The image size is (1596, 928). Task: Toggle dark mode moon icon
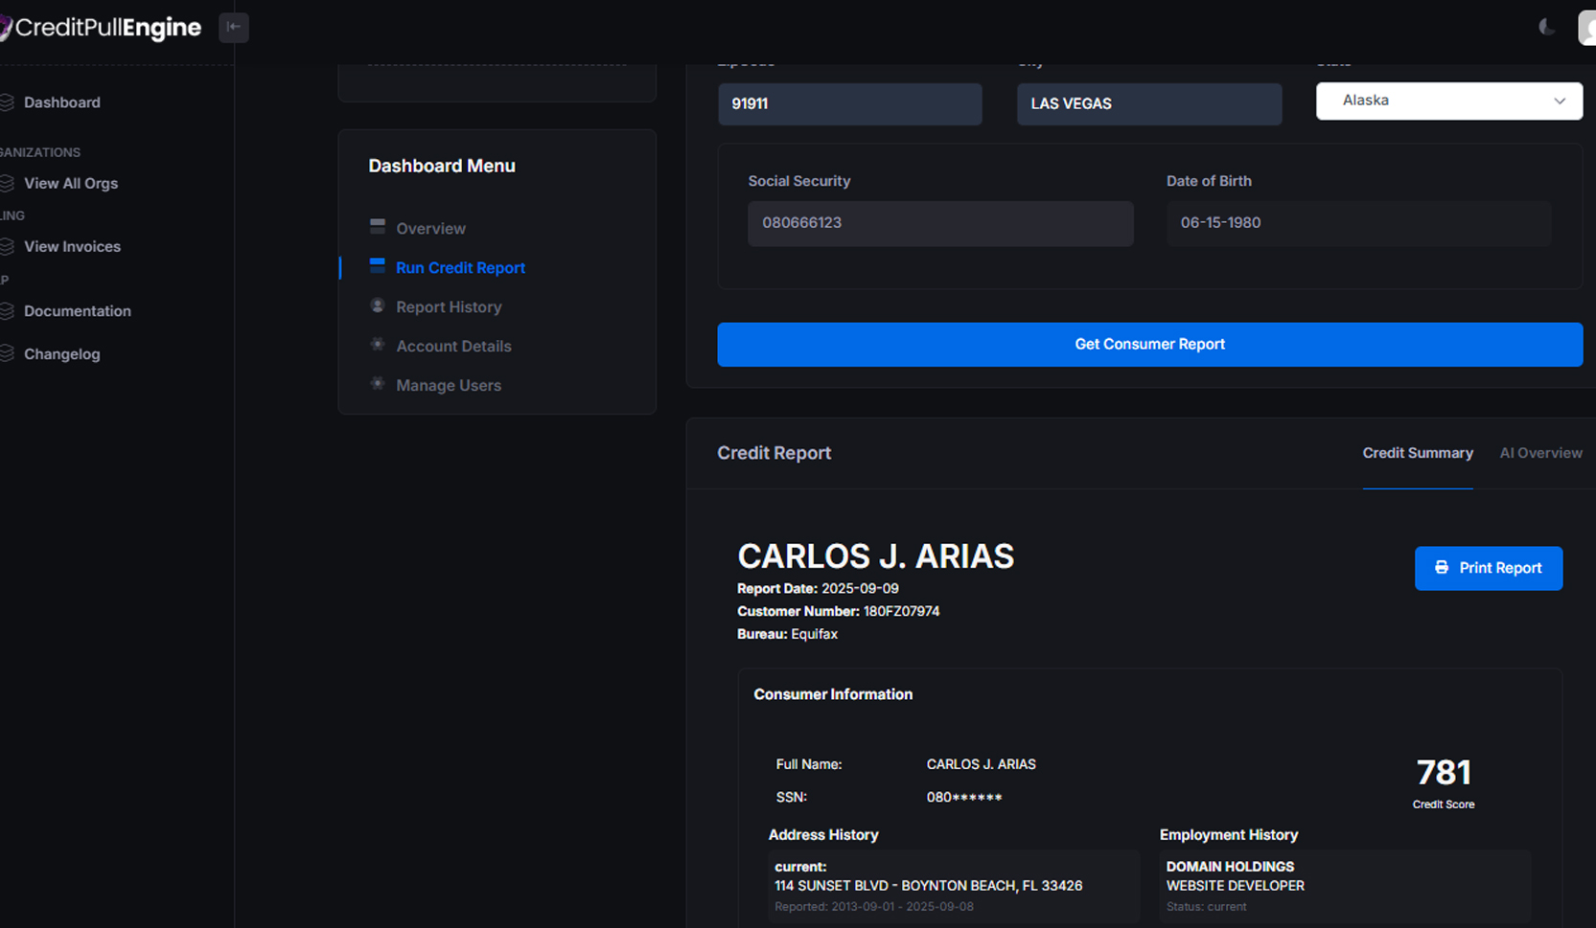tap(1546, 27)
